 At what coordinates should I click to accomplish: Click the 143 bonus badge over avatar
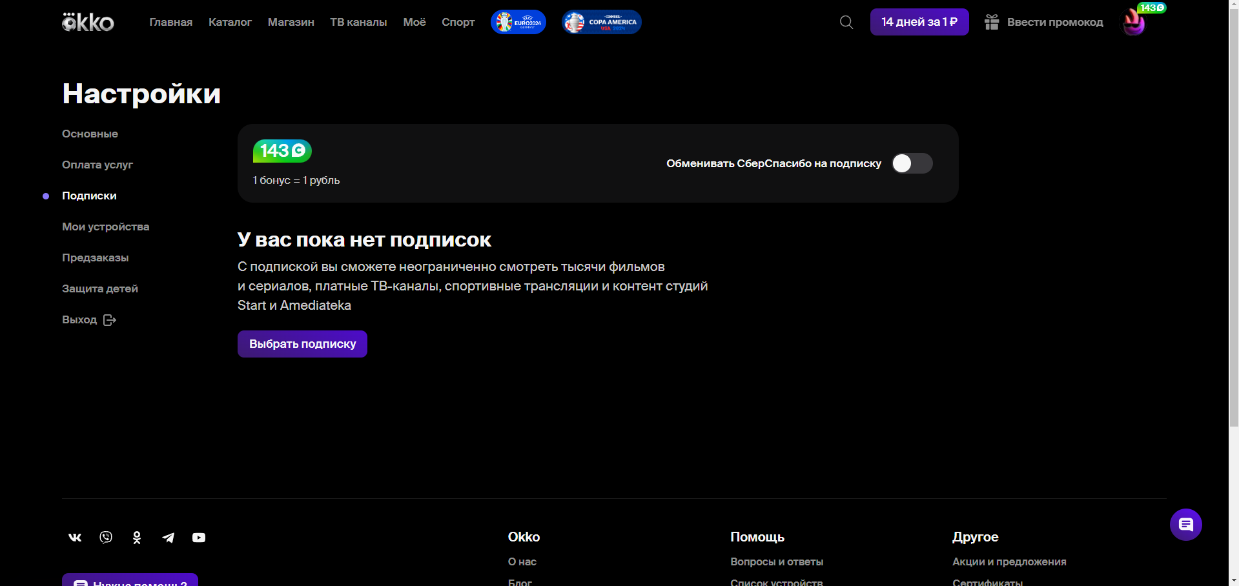pyautogui.click(x=1152, y=8)
